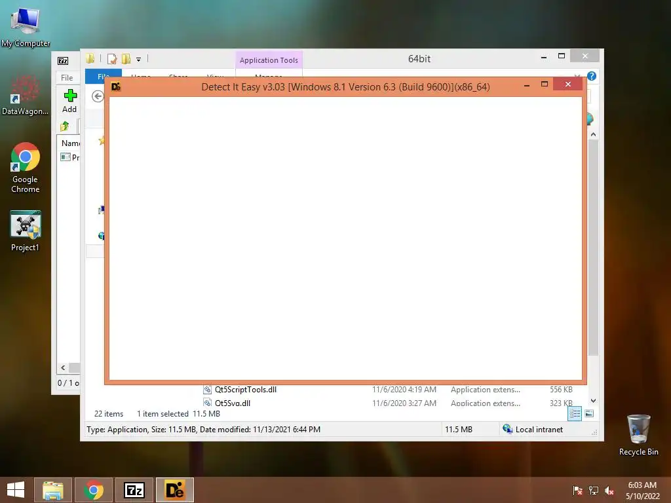Expand the quick access toolbar dropdown
Image resolution: width=671 pixels, height=503 pixels.
138,60
